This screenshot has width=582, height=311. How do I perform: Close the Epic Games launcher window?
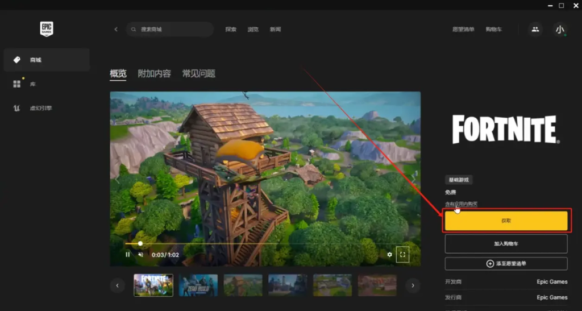576,6
